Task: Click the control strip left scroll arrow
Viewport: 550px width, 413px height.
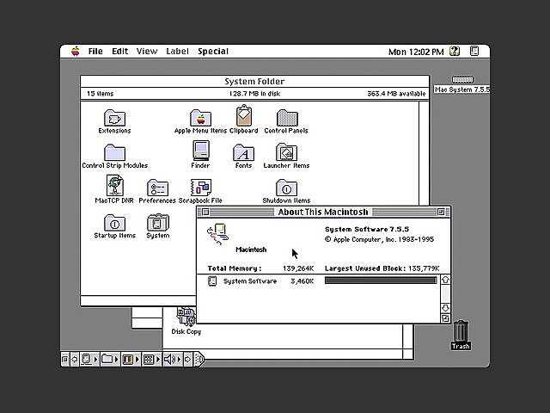Action: tap(75, 360)
